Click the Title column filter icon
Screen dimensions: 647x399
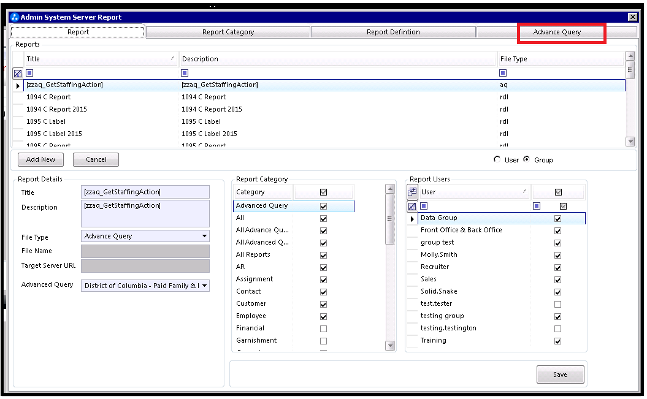tap(29, 73)
